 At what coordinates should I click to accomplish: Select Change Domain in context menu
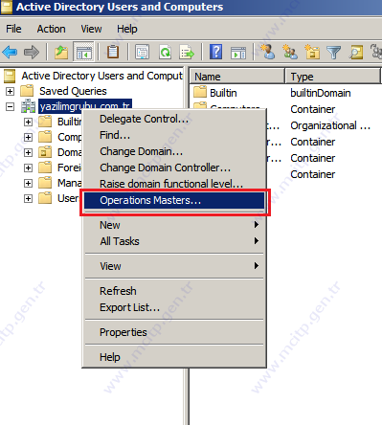point(174,151)
